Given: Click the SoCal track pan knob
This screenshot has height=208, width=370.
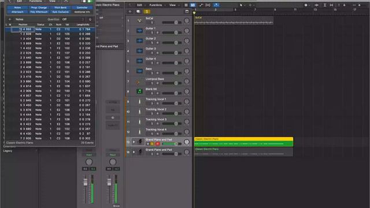Looking at the screenshot, I should click(x=187, y=21).
